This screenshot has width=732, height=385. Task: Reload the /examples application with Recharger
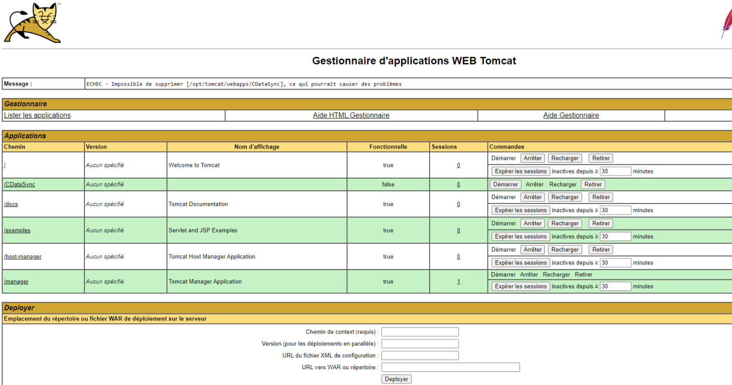[x=565, y=224]
